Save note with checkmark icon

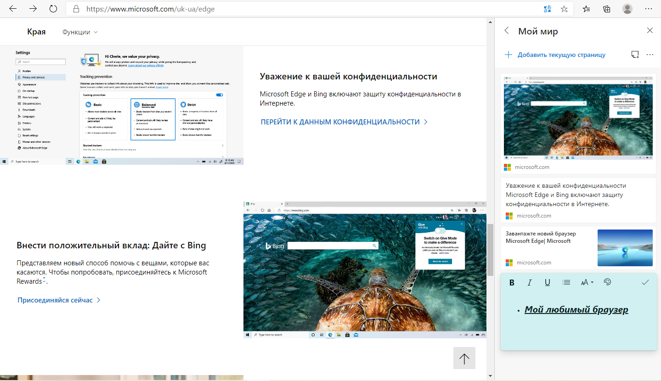[645, 282]
